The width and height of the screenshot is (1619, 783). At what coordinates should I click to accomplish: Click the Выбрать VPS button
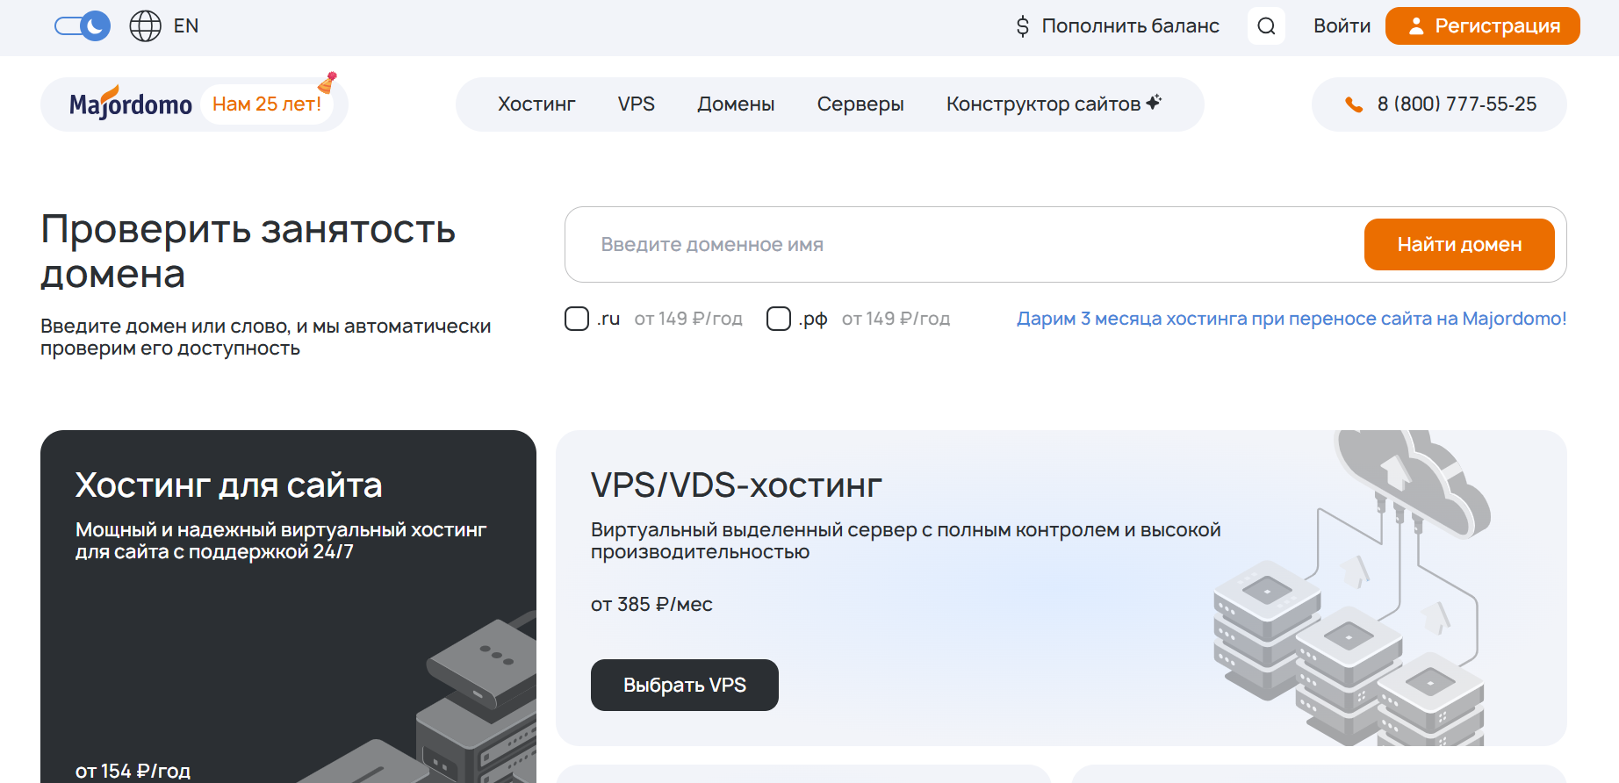(x=685, y=685)
